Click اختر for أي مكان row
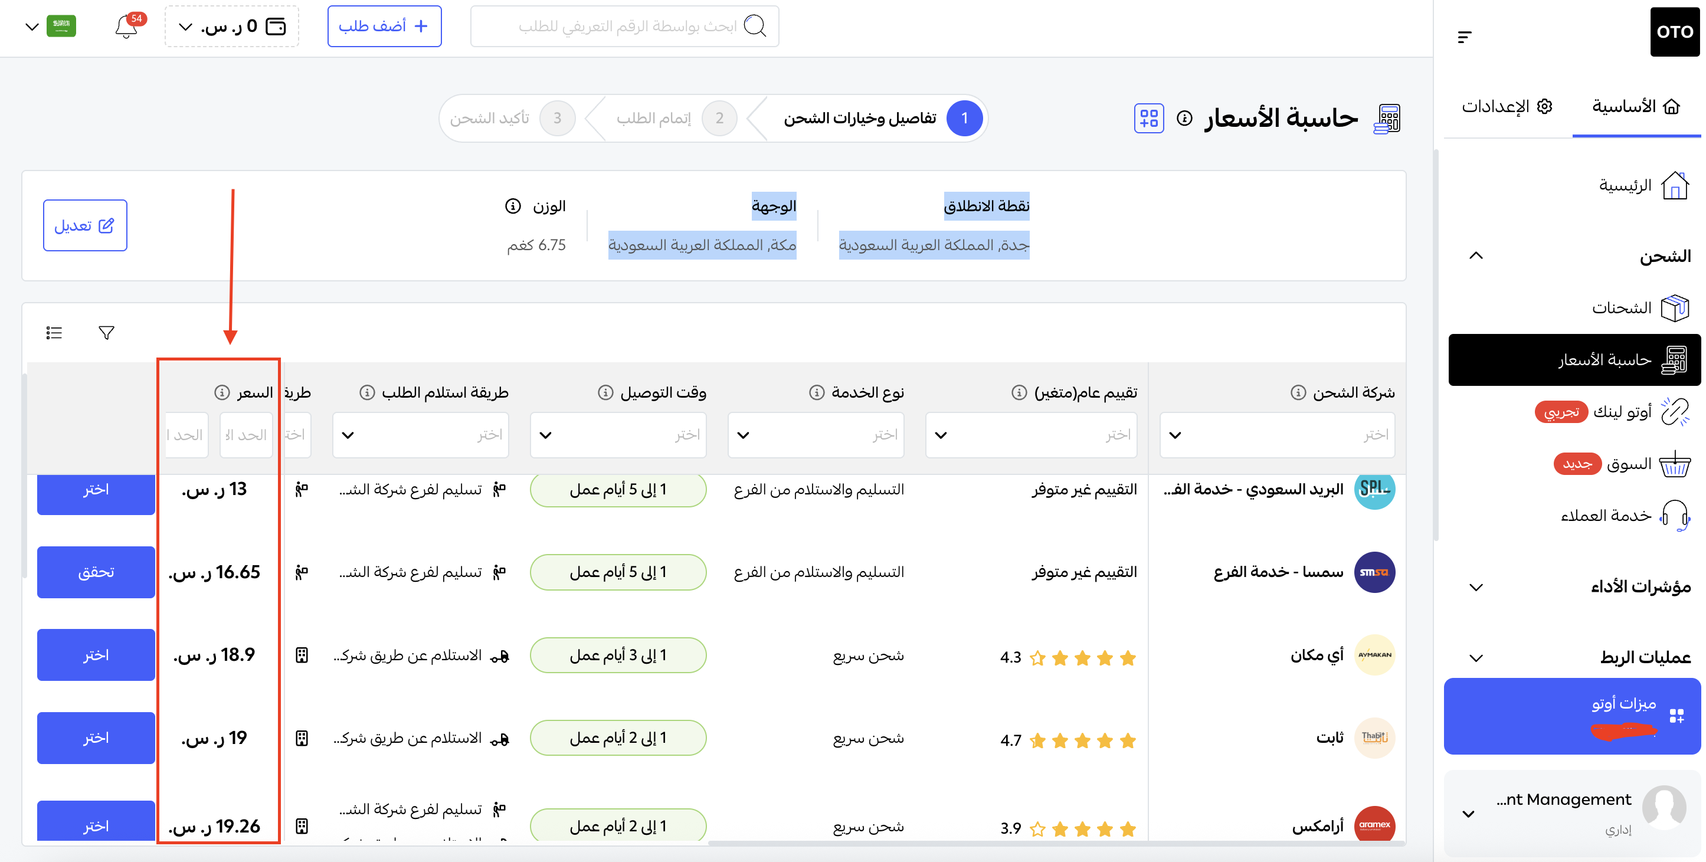This screenshot has height=862, width=1706. point(96,655)
